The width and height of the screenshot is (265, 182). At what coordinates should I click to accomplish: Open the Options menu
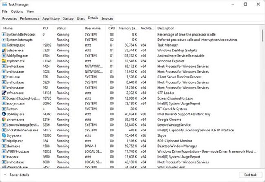[17, 11]
